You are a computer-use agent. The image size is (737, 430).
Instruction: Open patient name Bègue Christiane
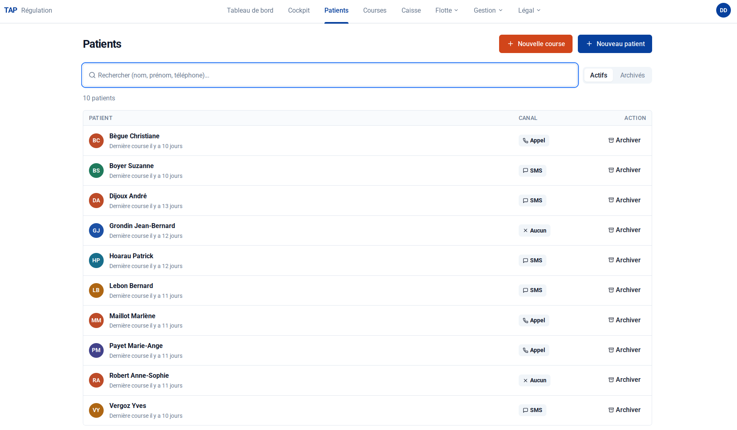pyautogui.click(x=134, y=136)
